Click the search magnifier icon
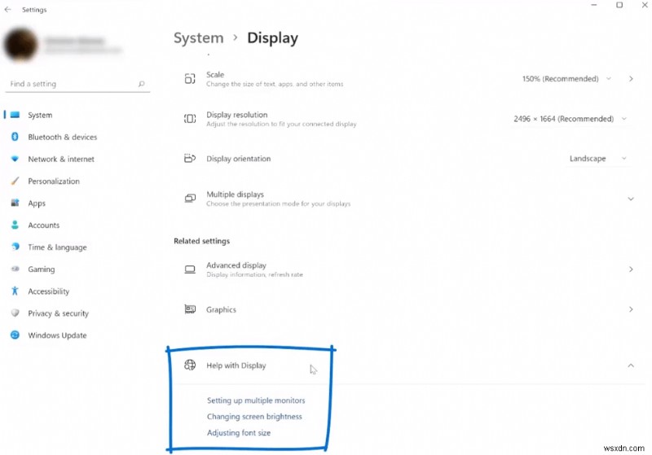Viewport: 652px width, 455px height. pyautogui.click(x=141, y=84)
